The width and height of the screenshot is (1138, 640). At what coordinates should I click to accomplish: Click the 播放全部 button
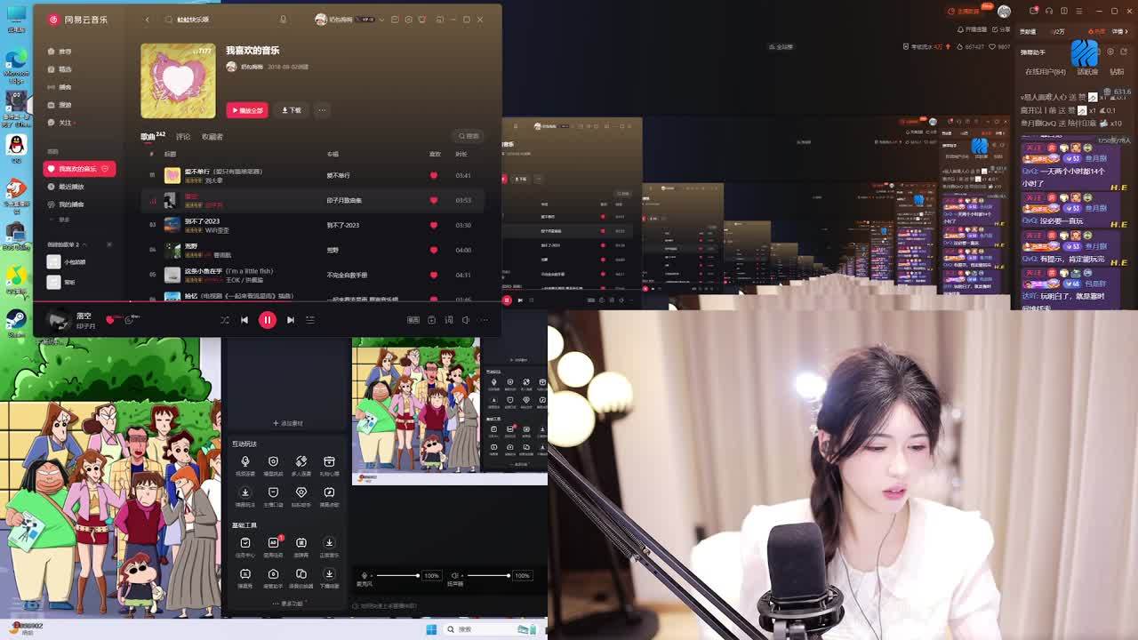[247, 110]
